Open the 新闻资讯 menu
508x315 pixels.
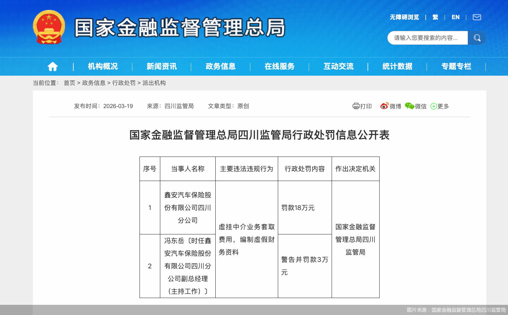(x=161, y=66)
